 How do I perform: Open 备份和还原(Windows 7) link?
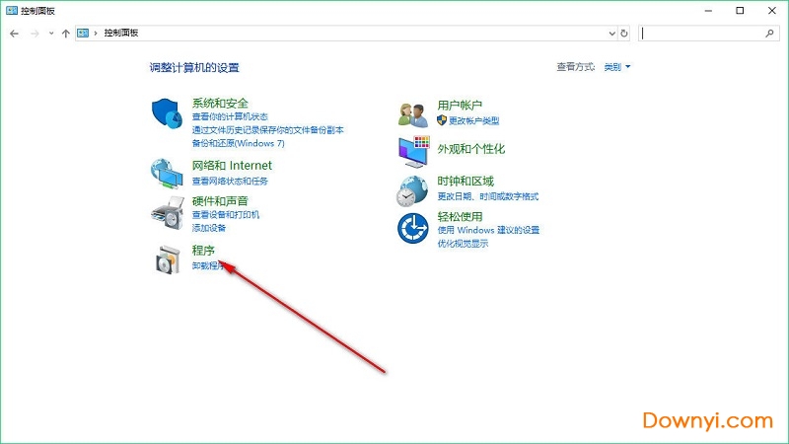pos(238,143)
